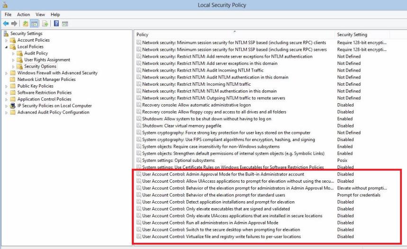
Task: Click the Export List toolbar icon
Action: pos(45,24)
